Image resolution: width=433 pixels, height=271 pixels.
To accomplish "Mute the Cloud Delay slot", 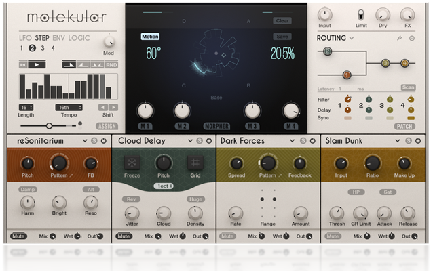I will click(124, 236).
